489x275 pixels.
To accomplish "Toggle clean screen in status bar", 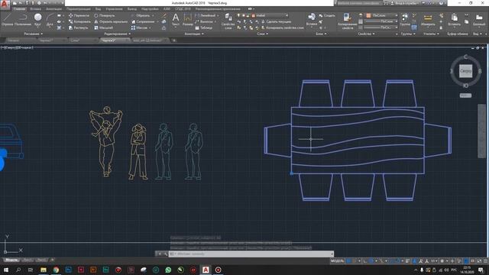I will pyautogui.click(x=479, y=261).
